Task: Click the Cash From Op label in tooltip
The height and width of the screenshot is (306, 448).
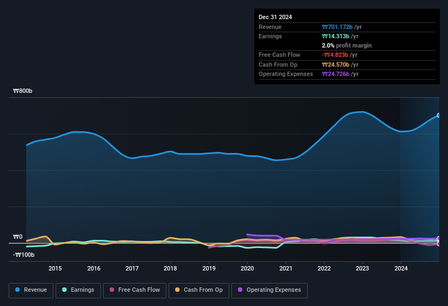Action: (x=278, y=64)
